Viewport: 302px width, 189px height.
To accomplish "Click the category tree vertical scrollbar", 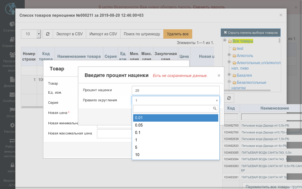I will click(279, 41).
